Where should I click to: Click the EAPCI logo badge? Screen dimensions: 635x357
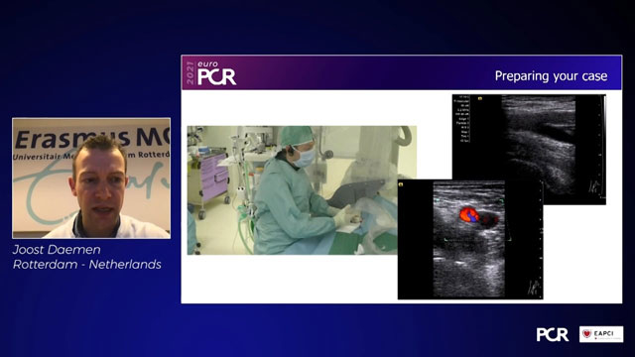(x=601, y=334)
